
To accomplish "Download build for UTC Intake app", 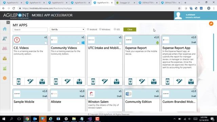I will click(x=117, y=81).
